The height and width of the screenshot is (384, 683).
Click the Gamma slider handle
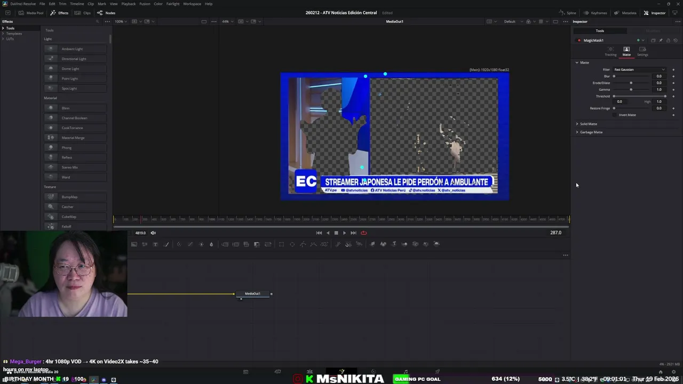pos(631,90)
